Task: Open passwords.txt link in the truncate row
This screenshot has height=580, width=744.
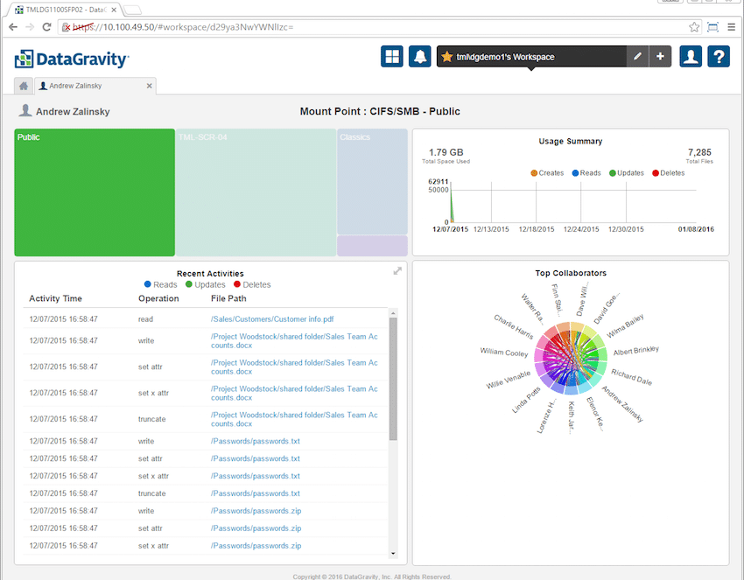Action: pos(256,493)
